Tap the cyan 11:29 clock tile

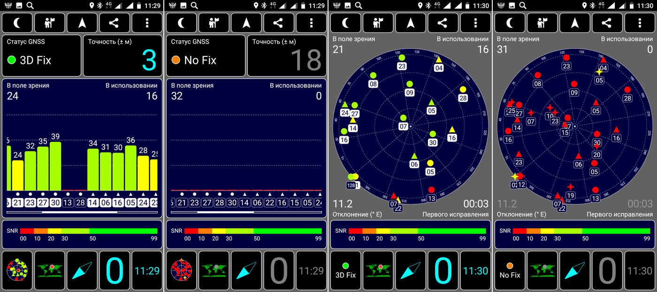click(x=147, y=270)
